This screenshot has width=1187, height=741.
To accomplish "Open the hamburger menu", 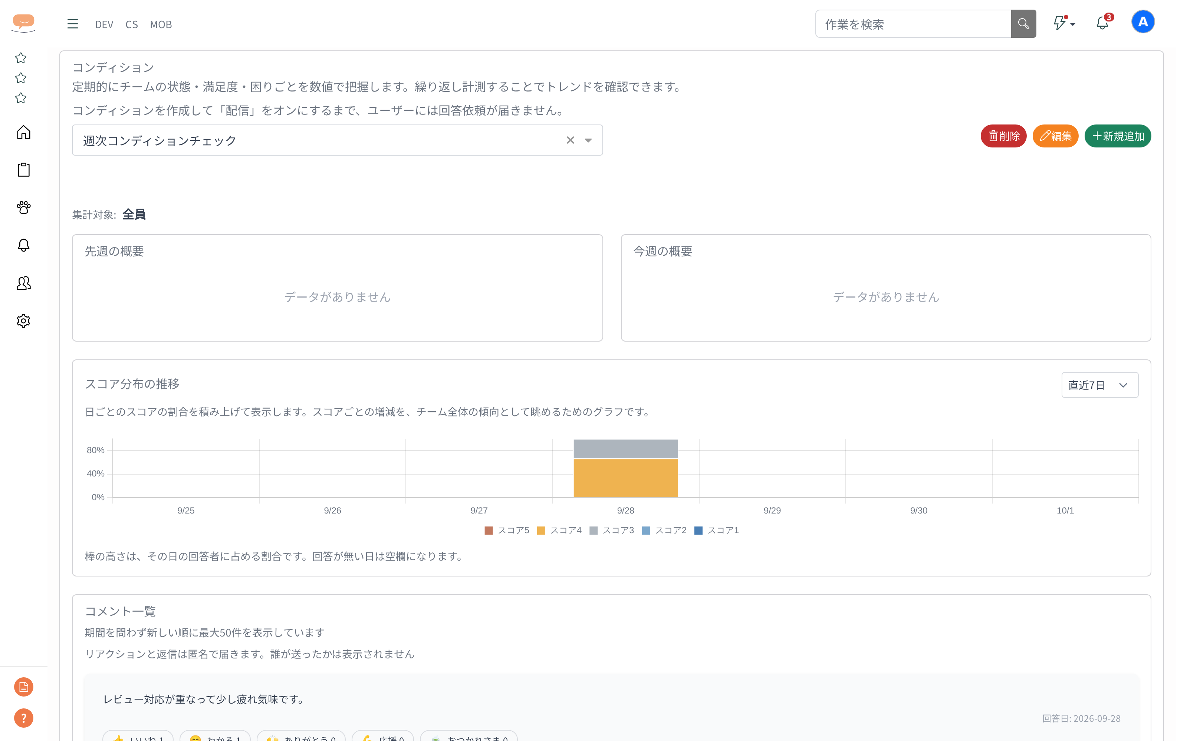I will pos(73,24).
